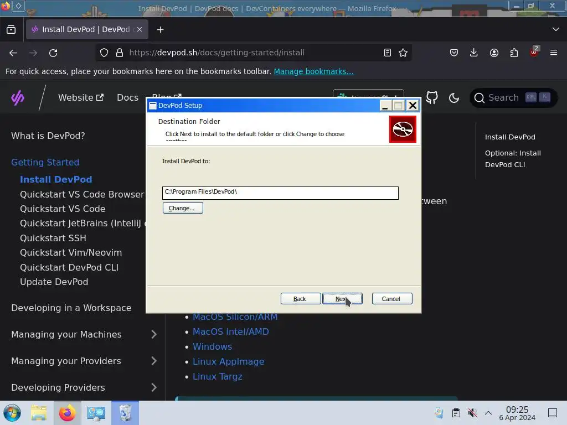
Task: Select Install DevPod in the sidebar
Action: [x=56, y=180]
